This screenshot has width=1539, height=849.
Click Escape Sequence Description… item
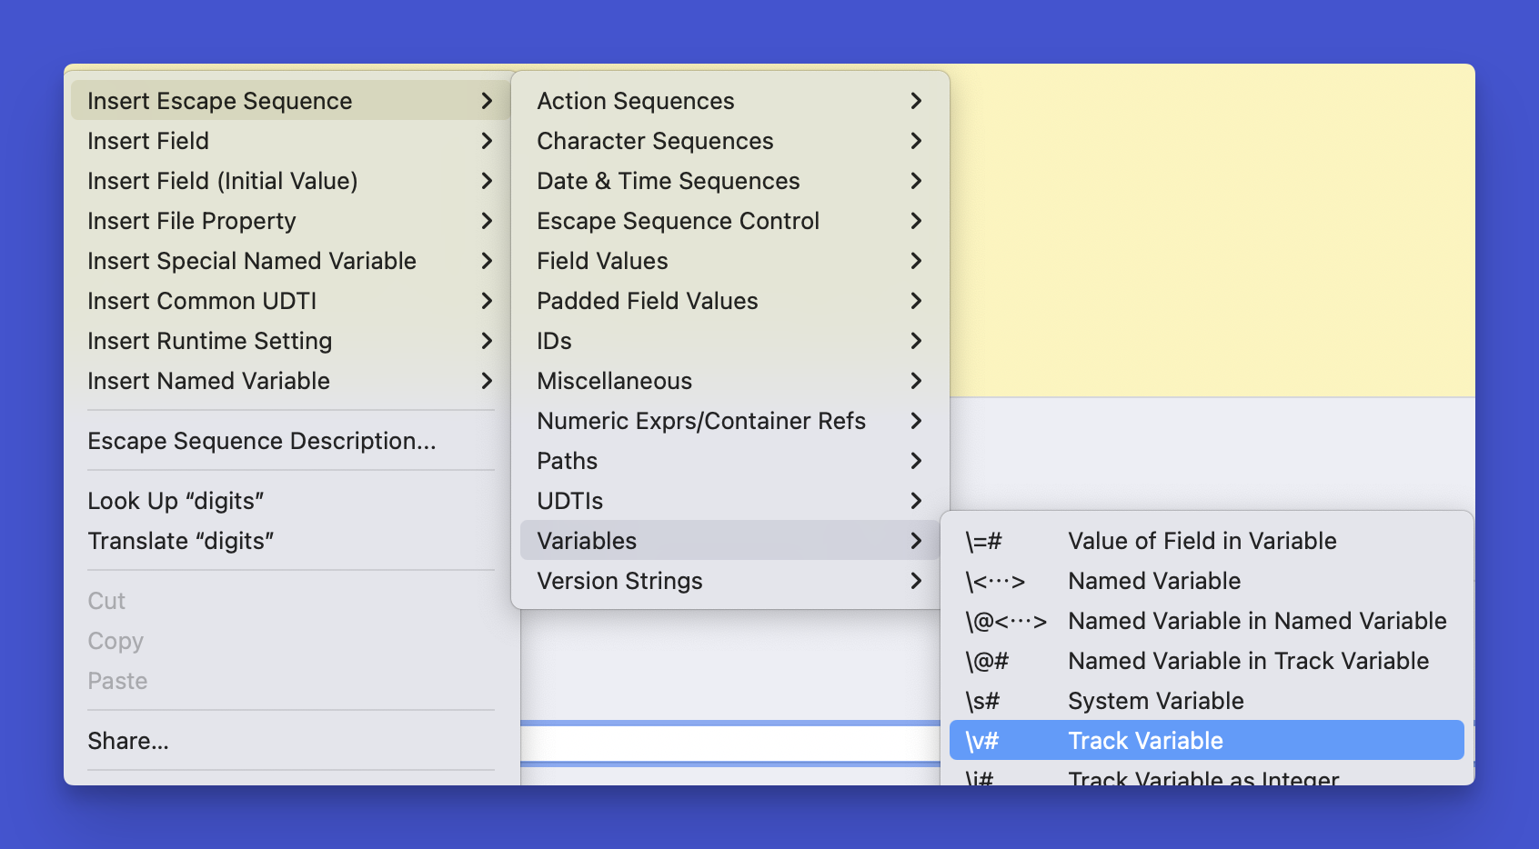tap(262, 441)
